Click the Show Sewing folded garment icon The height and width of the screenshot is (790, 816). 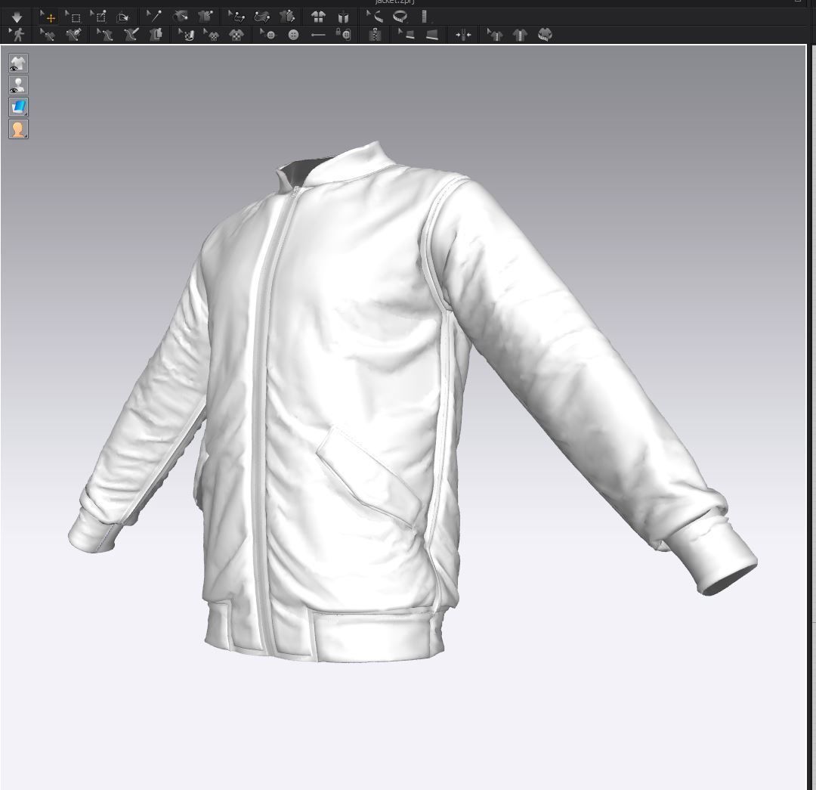[x=156, y=35]
